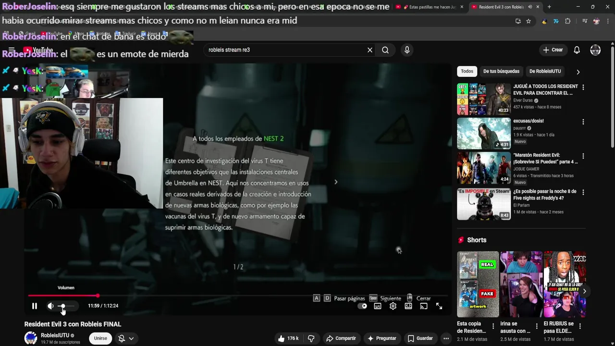Open options for irina se asusta short
Viewport: 615px width, 346px height.
coord(537,326)
